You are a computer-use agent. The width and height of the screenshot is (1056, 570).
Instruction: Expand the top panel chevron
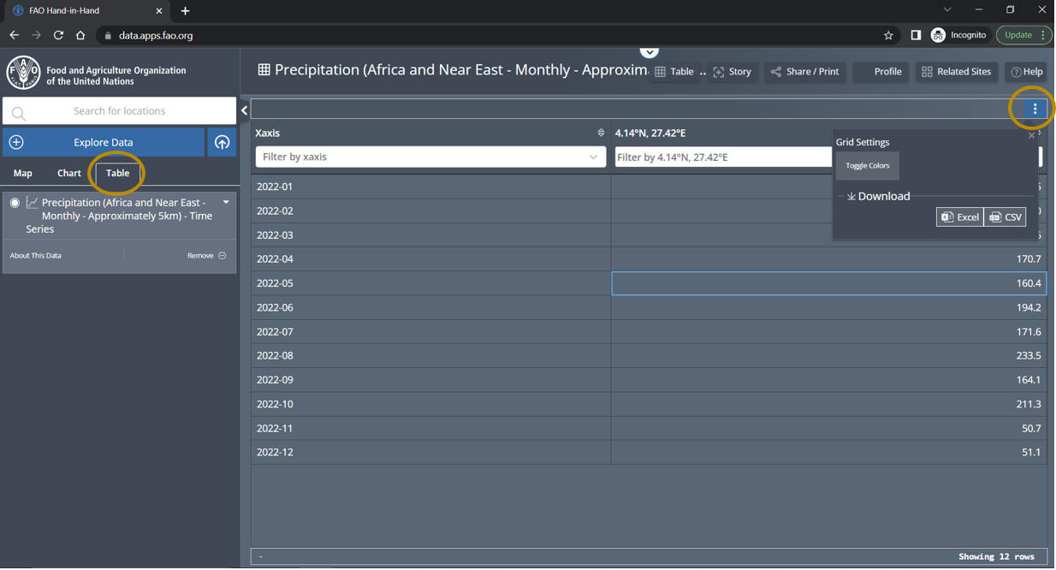point(650,52)
